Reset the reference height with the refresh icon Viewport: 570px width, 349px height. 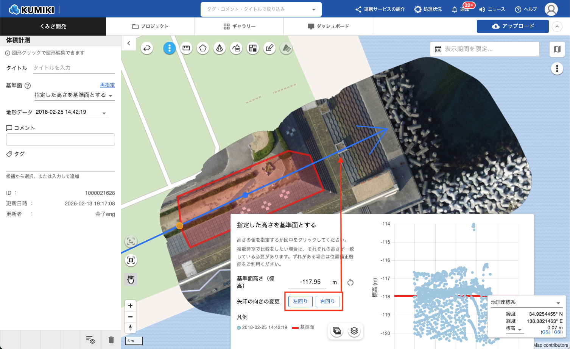(x=350, y=282)
